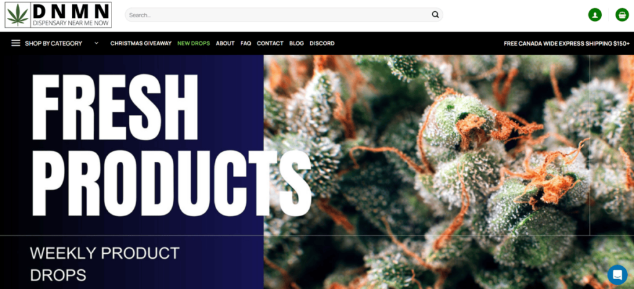The height and width of the screenshot is (289, 634).
Task: Click the DNMN cannabis leaf logo
Action: (x=58, y=15)
